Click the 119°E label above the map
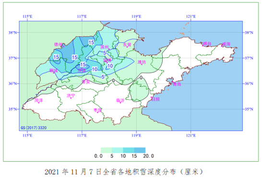The image size is (264, 179). click(x=136, y=16)
